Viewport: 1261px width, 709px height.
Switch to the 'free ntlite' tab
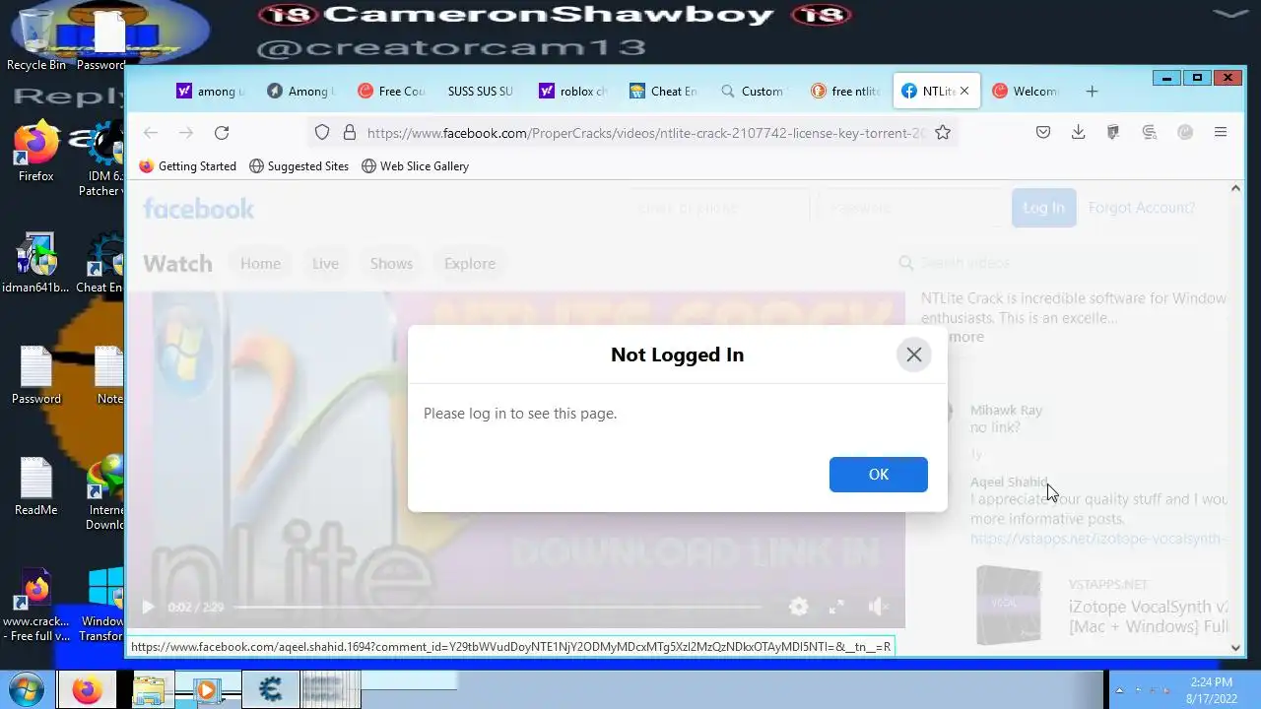[x=844, y=92]
